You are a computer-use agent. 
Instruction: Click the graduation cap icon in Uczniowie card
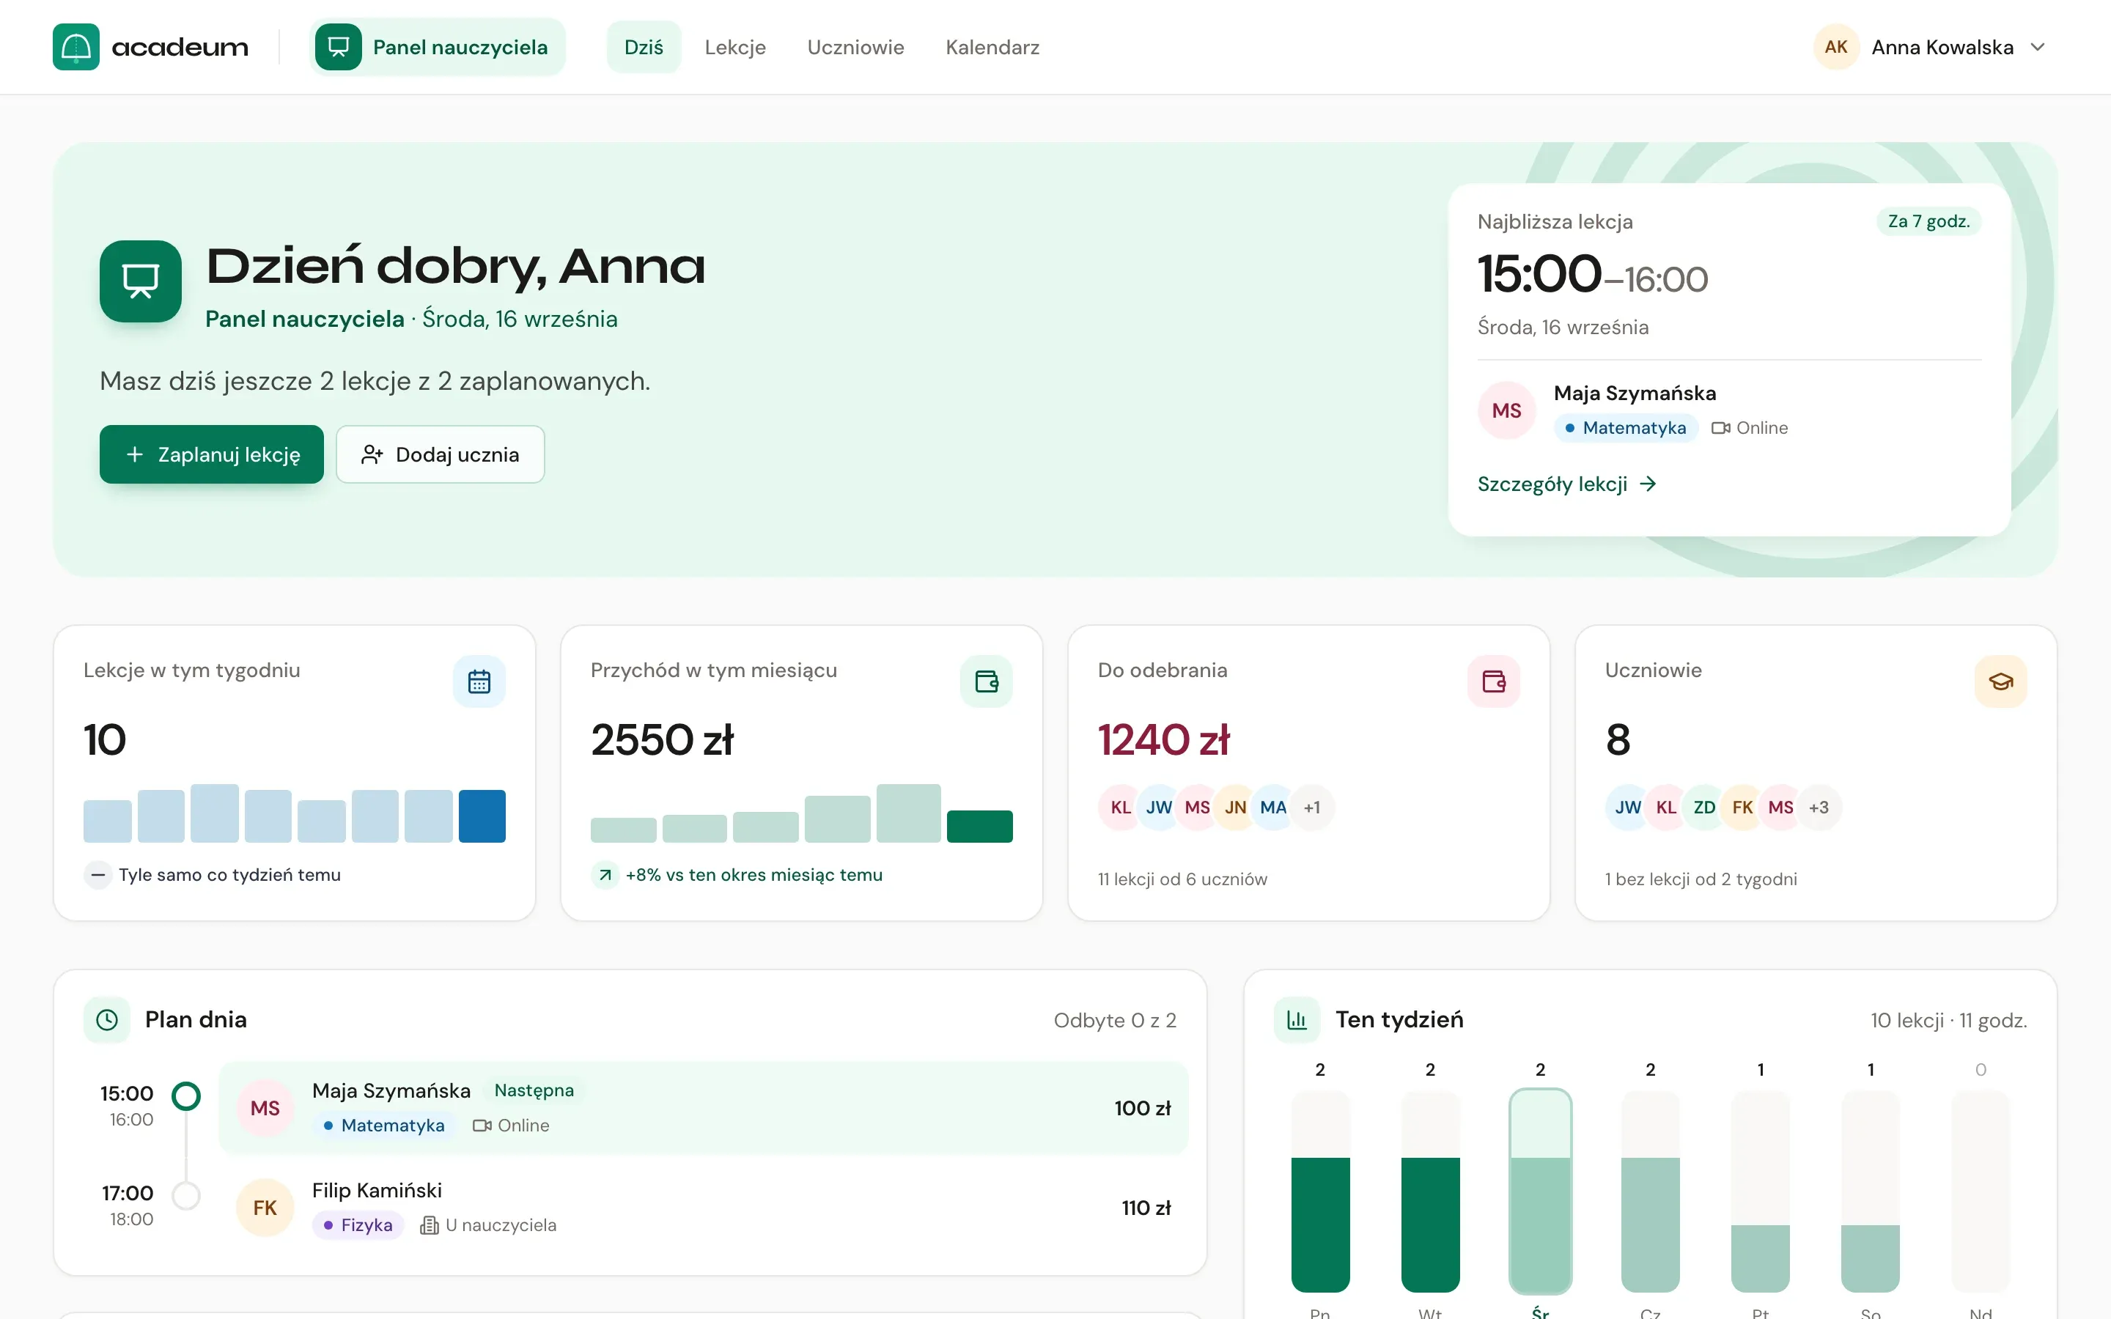point(2001,681)
